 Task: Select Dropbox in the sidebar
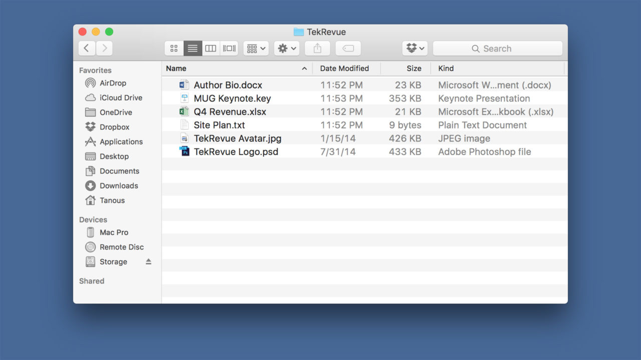114,127
